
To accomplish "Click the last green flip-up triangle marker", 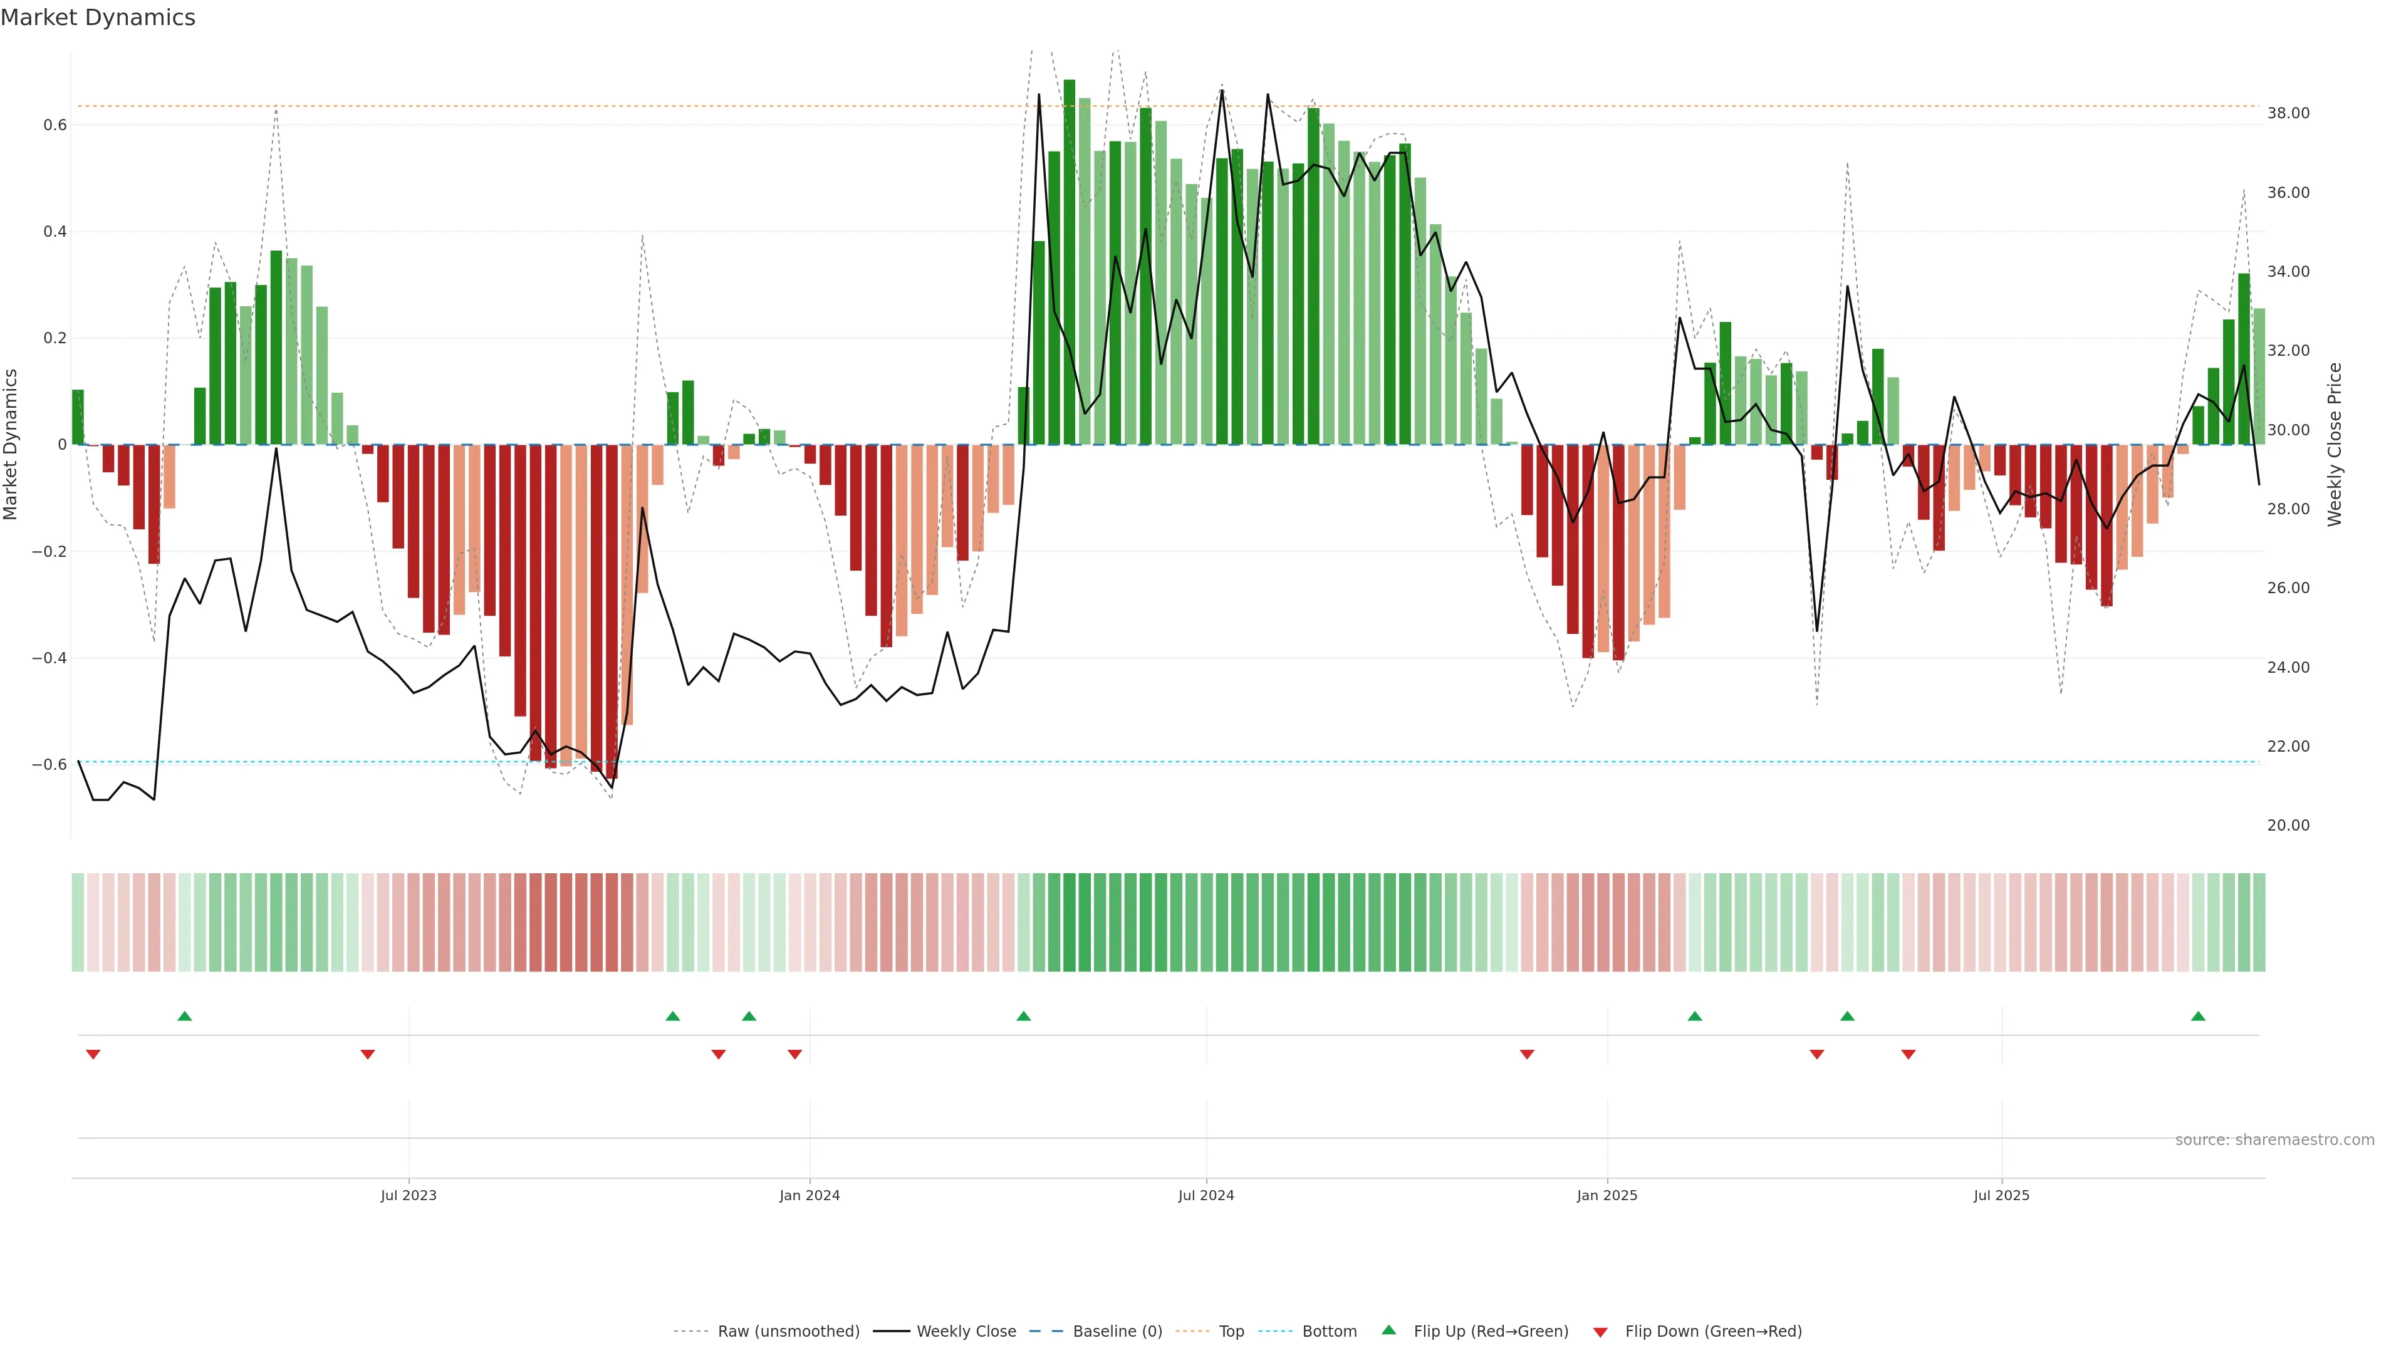I will click(2198, 1016).
